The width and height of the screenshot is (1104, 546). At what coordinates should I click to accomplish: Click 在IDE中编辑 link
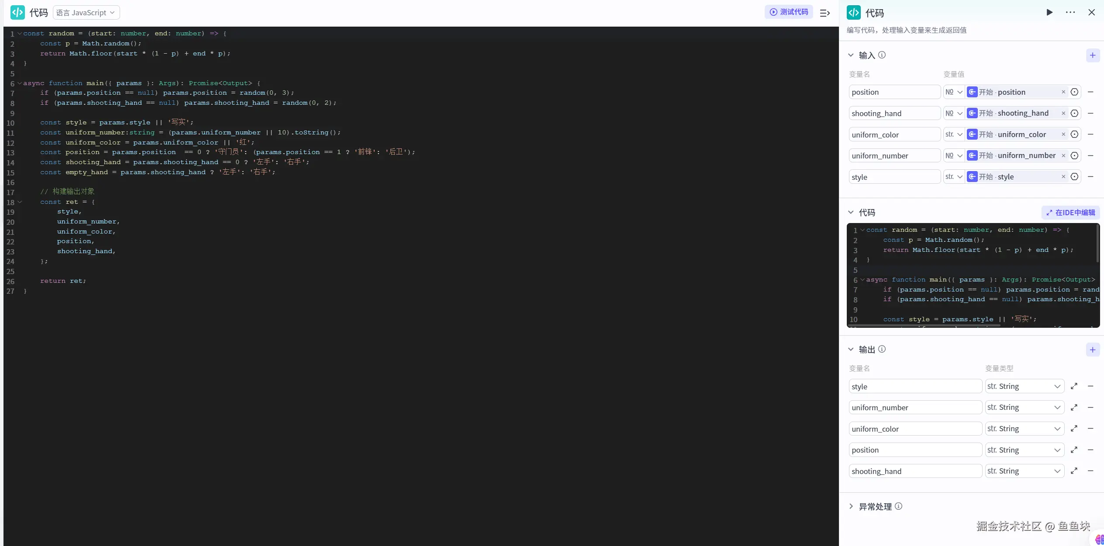pyautogui.click(x=1070, y=213)
